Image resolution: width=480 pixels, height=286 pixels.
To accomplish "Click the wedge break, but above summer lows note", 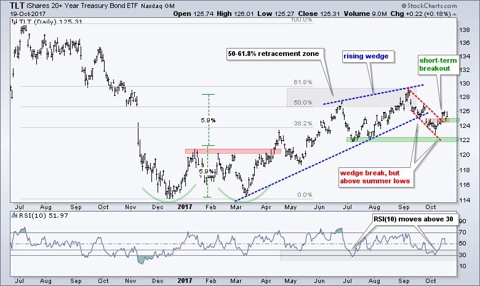I will tap(375, 177).
